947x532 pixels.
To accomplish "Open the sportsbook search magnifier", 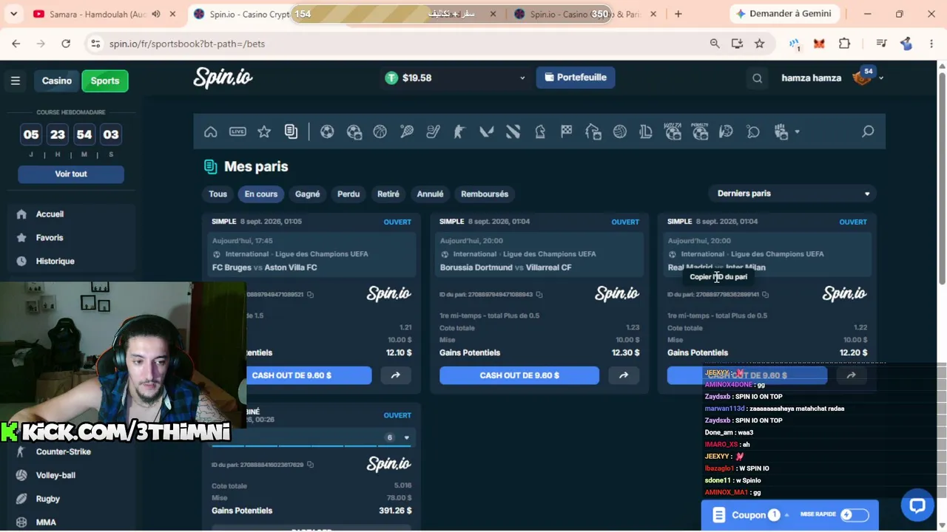I will 868,132.
